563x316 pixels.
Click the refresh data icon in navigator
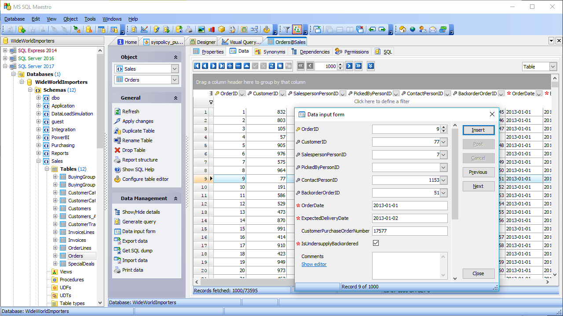(272, 66)
